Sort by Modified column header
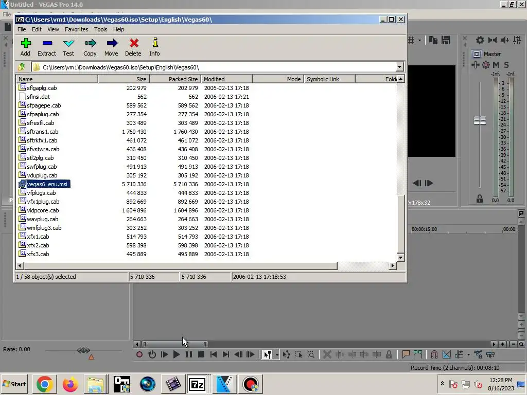 click(226, 79)
